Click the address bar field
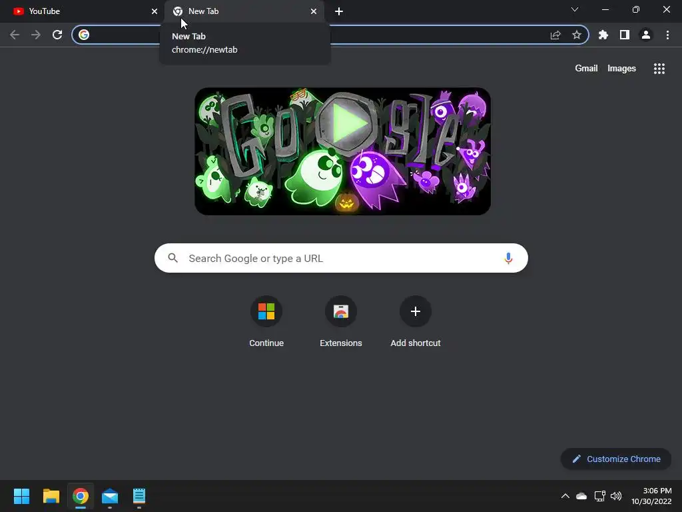This screenshot has height=512, width=682. click(330, 35)
